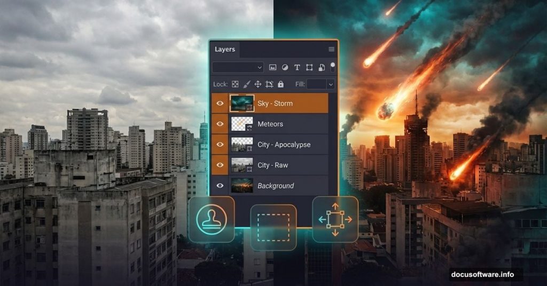This screenshot has width=547, height=286.
Task: Click the Fill value field
Action: (316, 84)
